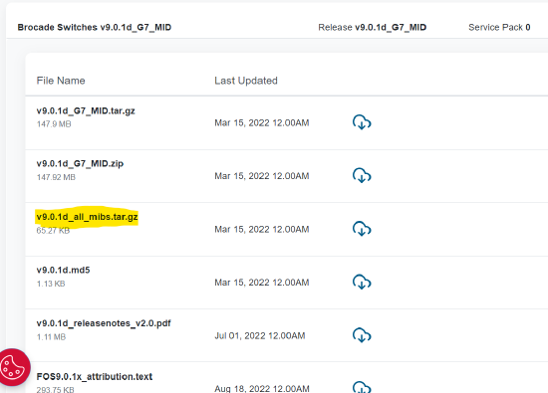Download v9.0.1d.md5 via cloud icon

pyautogui.click(x=362, y=282)
